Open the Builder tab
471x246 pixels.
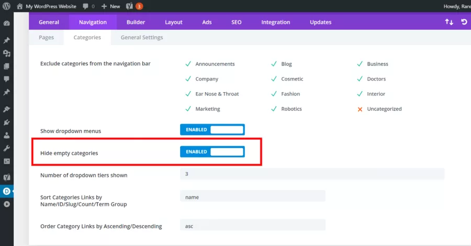[136, 22]
